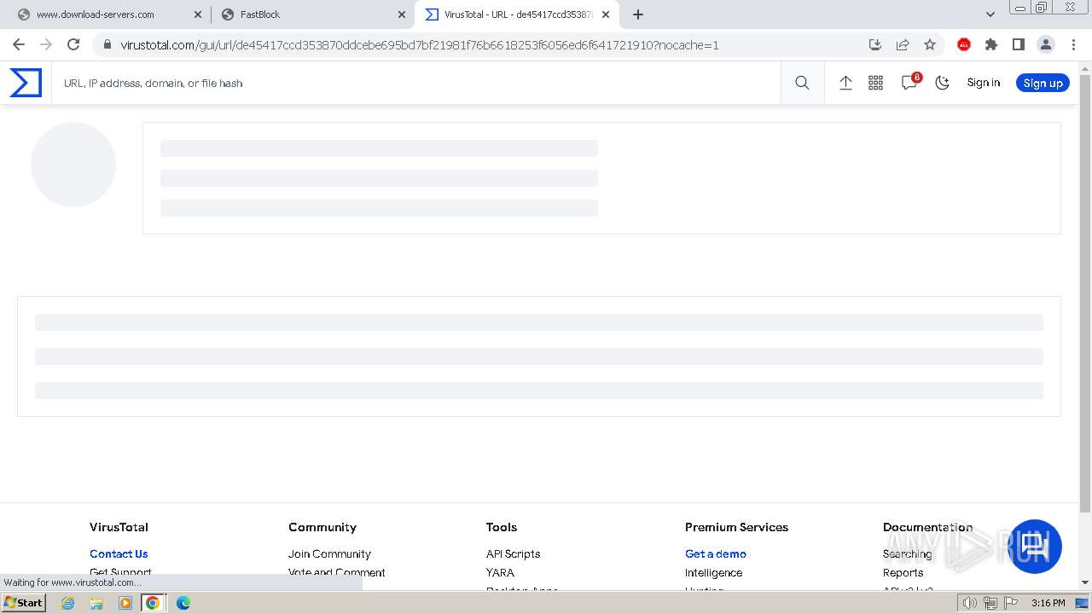
Task: Click the browser forward arrow
Action: pos(46,44)
